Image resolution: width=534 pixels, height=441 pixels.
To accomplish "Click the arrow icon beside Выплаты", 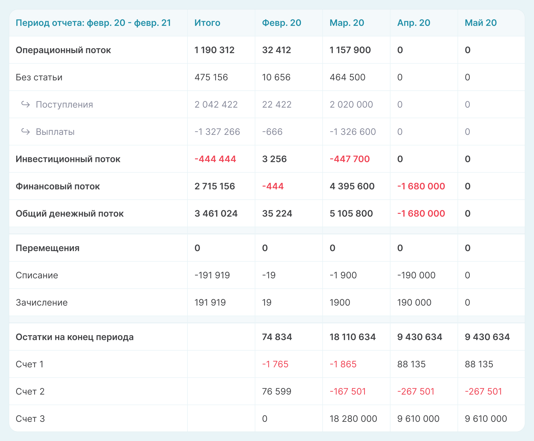I will coord(26,132).
